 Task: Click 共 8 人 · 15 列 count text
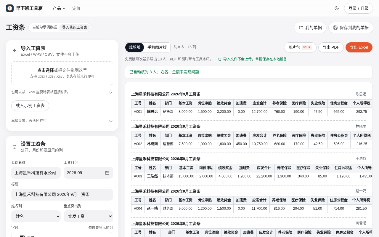pyautogui.click(x=185, y=47)
